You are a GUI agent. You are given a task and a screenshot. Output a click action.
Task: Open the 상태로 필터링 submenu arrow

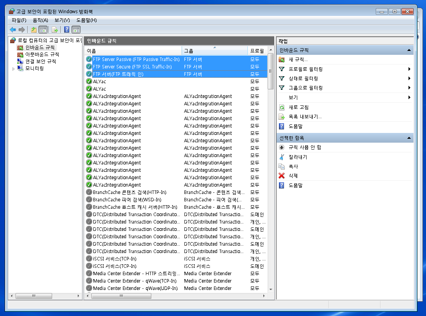click(x=409, y=78)
